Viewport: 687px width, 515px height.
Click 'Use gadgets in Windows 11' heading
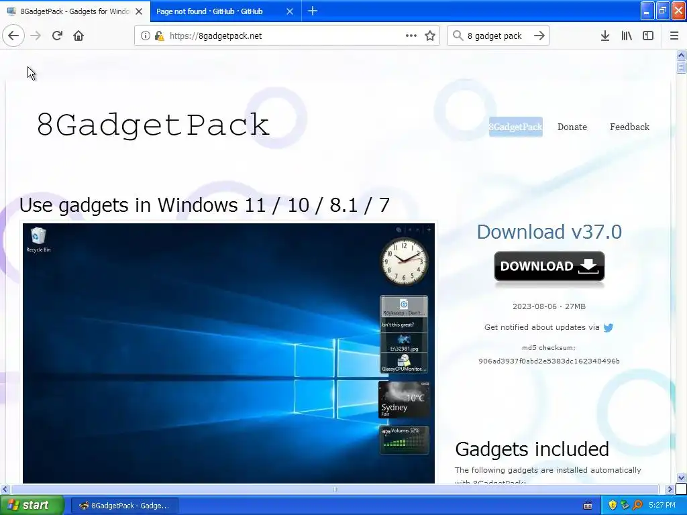coord(205,205)
